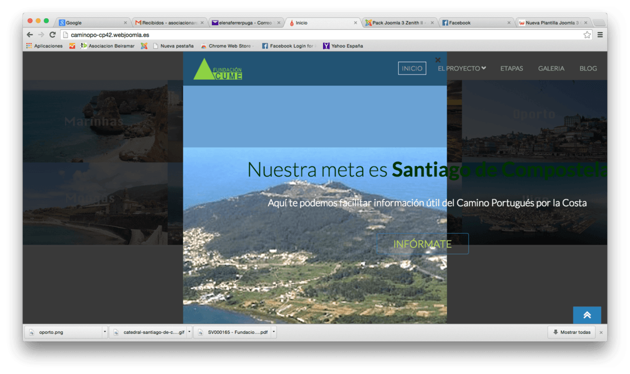Close the Facebook tab
630x374 pixels.
pyautogui.click(x=509, y=23)
